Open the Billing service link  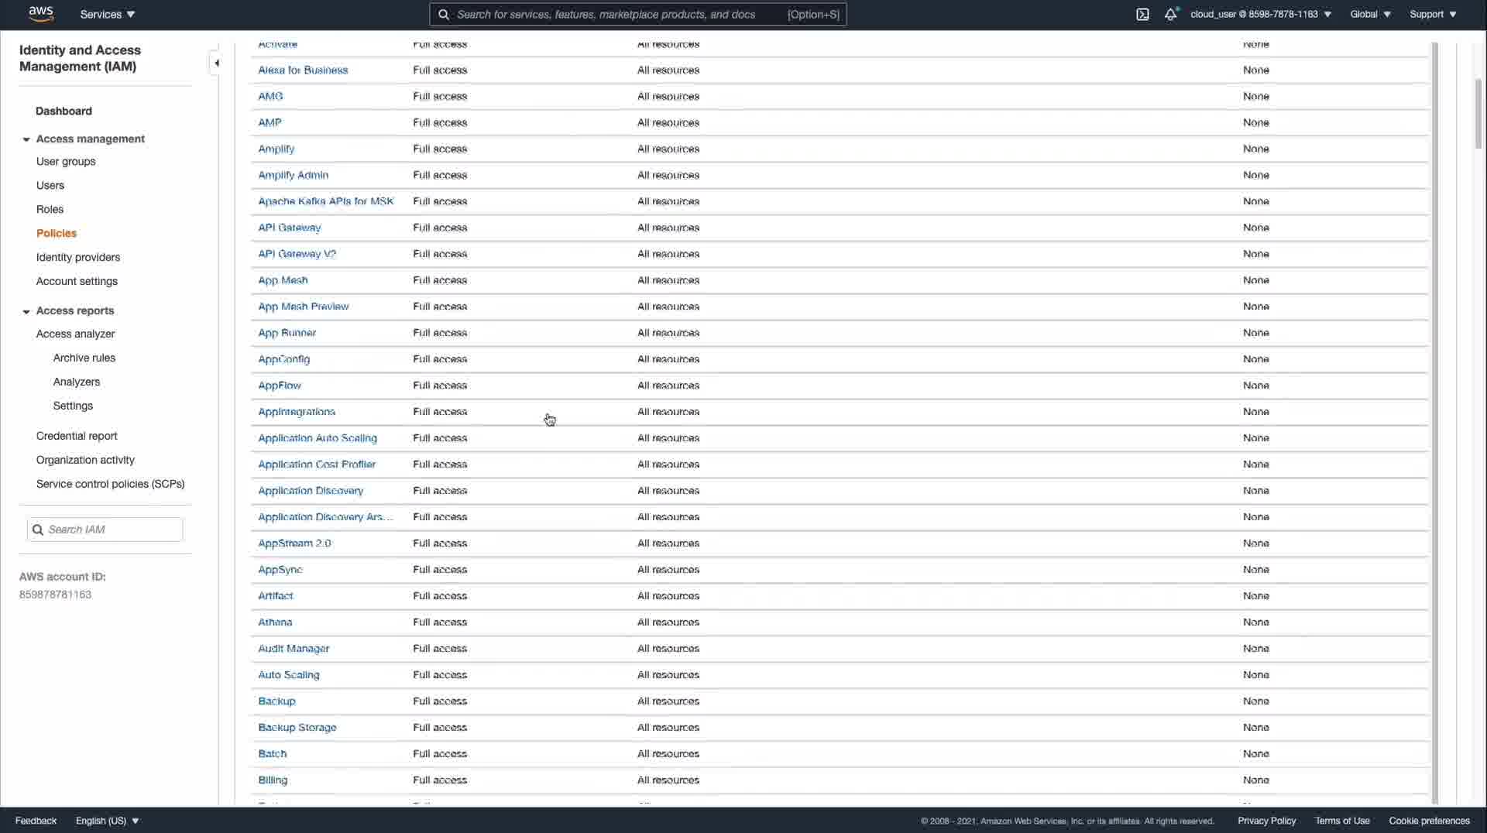pyautogui.click(x=273, y=780)
